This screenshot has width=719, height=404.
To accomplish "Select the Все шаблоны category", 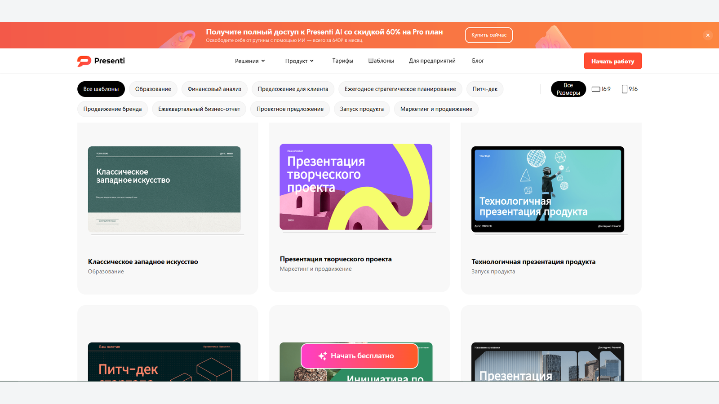I will [101, 89].
